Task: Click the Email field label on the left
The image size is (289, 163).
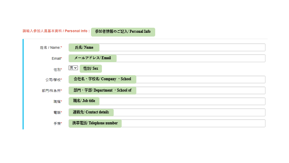Action: [57, 58]
